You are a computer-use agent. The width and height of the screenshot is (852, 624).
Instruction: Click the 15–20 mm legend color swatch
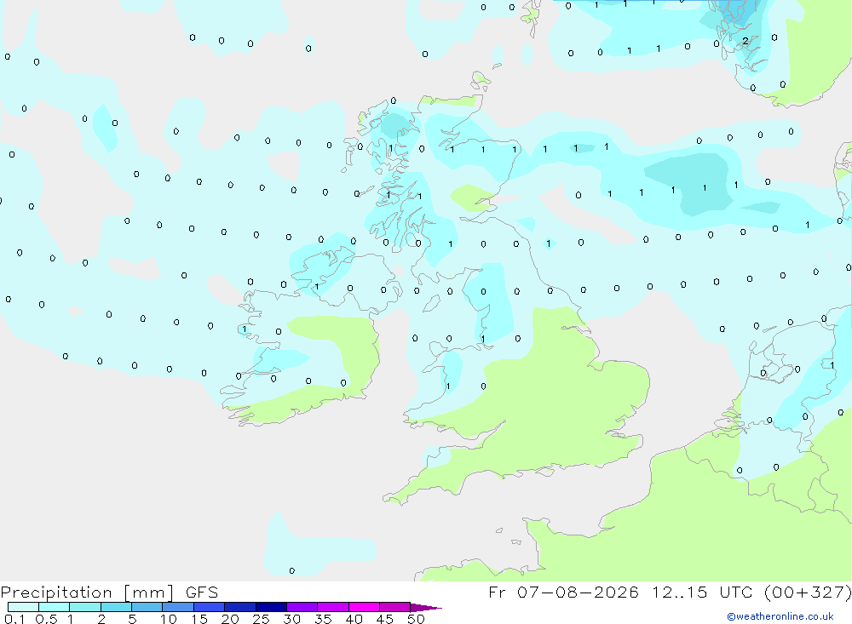210,607
